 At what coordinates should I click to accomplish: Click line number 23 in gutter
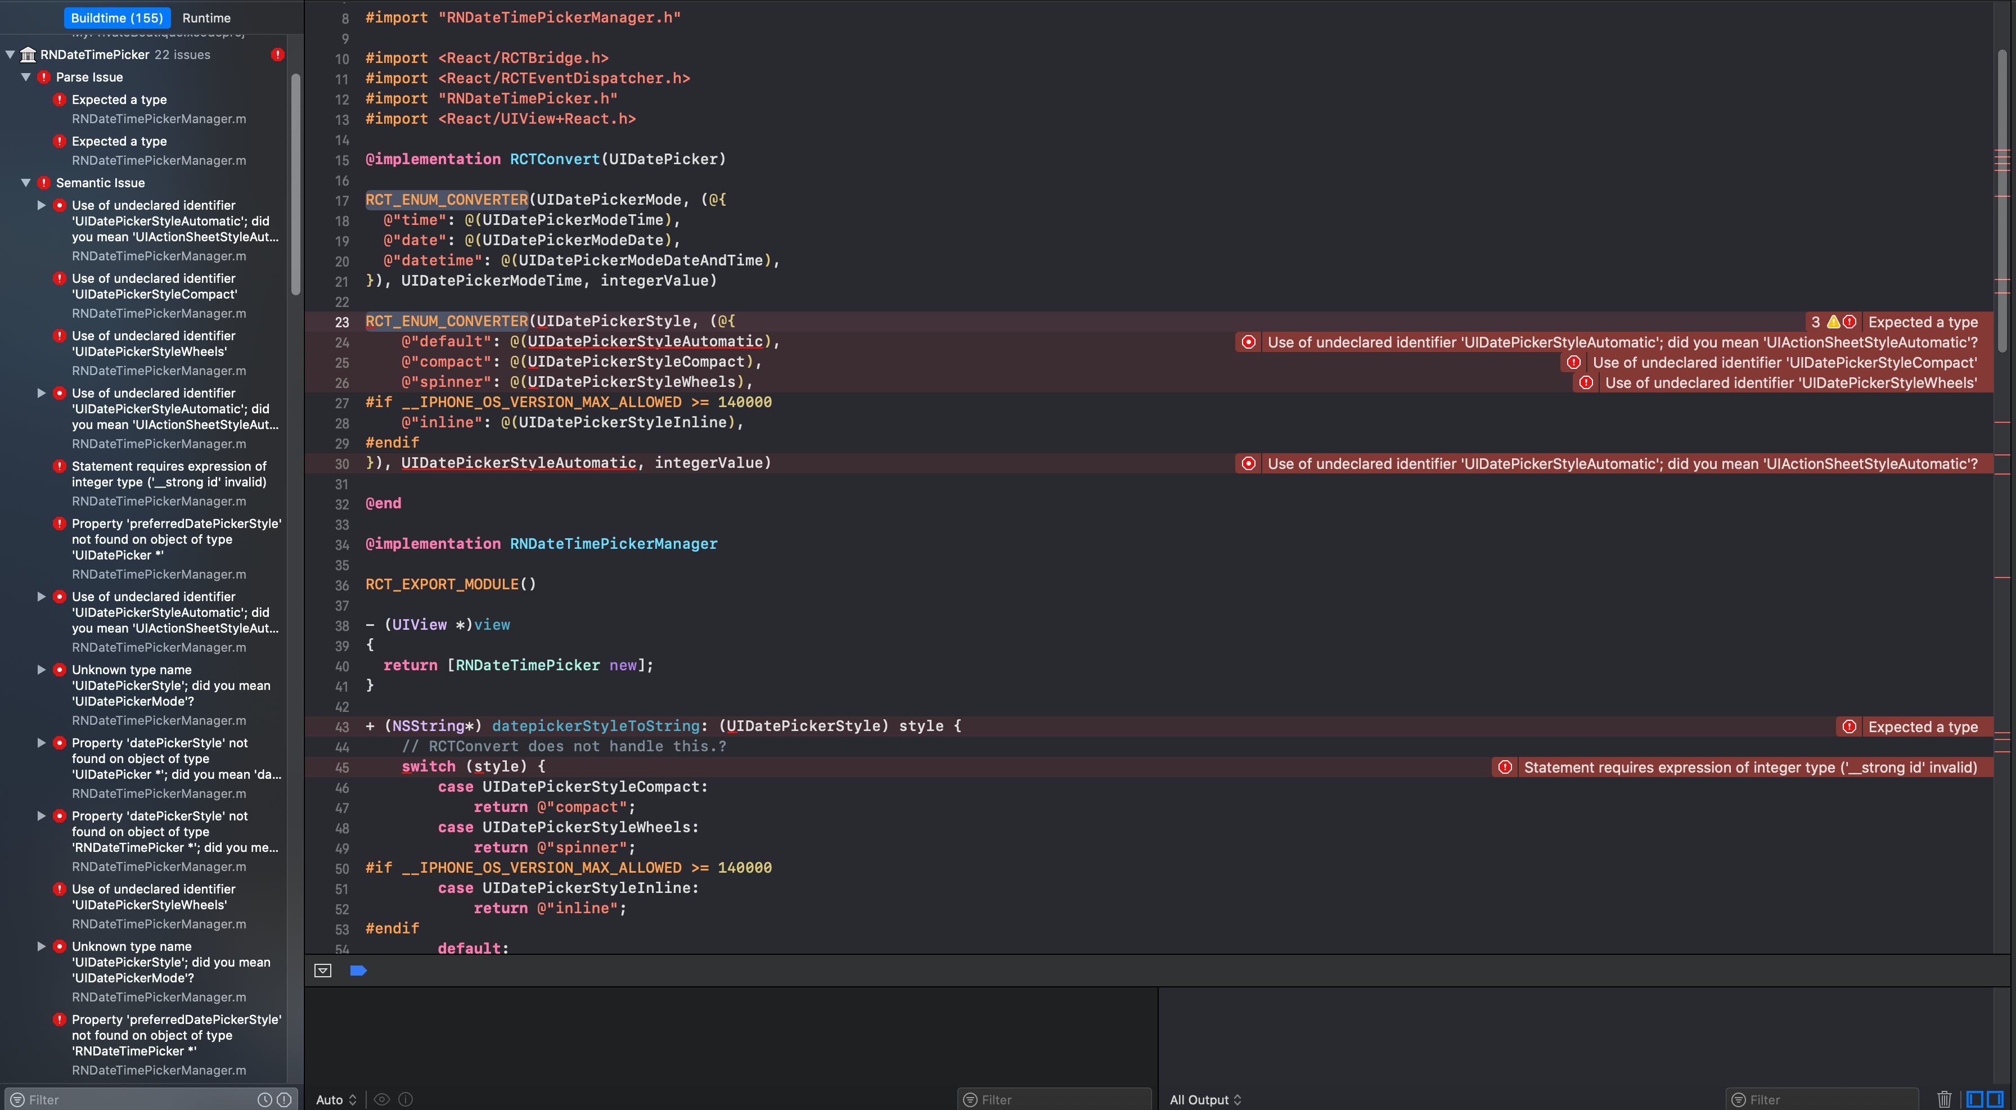tap(342, 322)
